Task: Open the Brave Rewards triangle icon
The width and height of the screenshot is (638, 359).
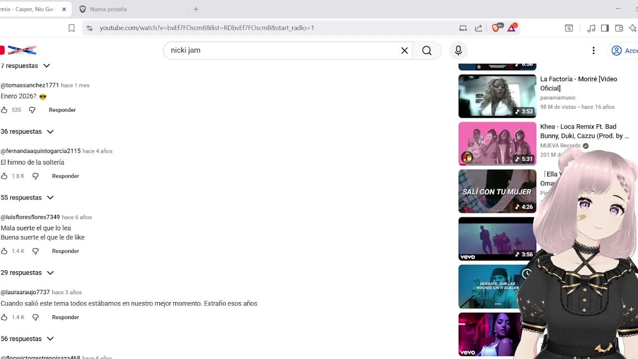Action: (x=512, y=27)
